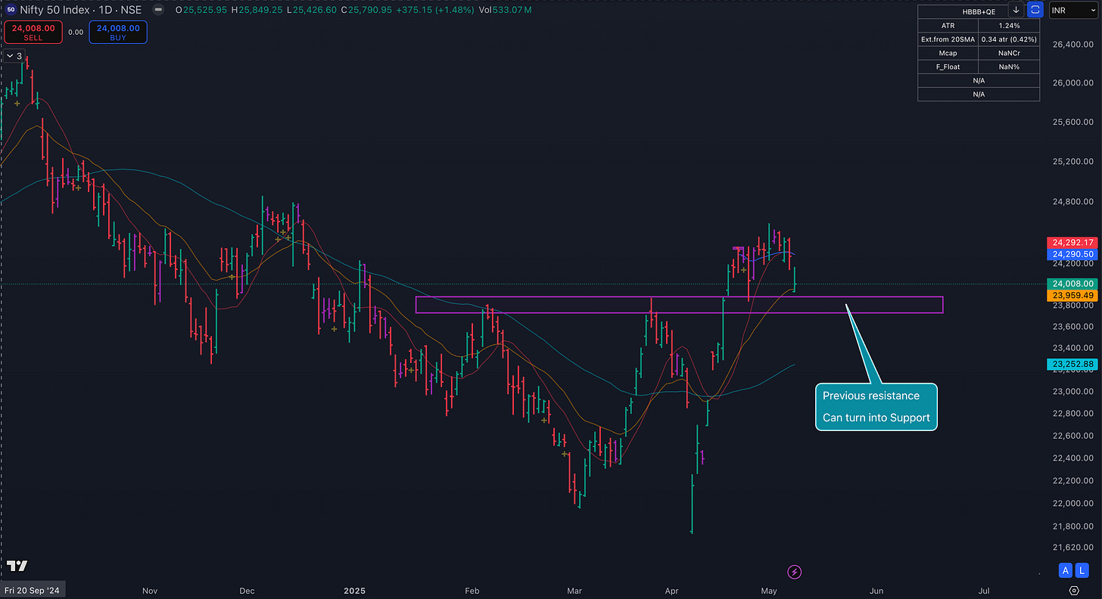
Task: Click the teal 23,252.88 price label
Action: 1071,364
